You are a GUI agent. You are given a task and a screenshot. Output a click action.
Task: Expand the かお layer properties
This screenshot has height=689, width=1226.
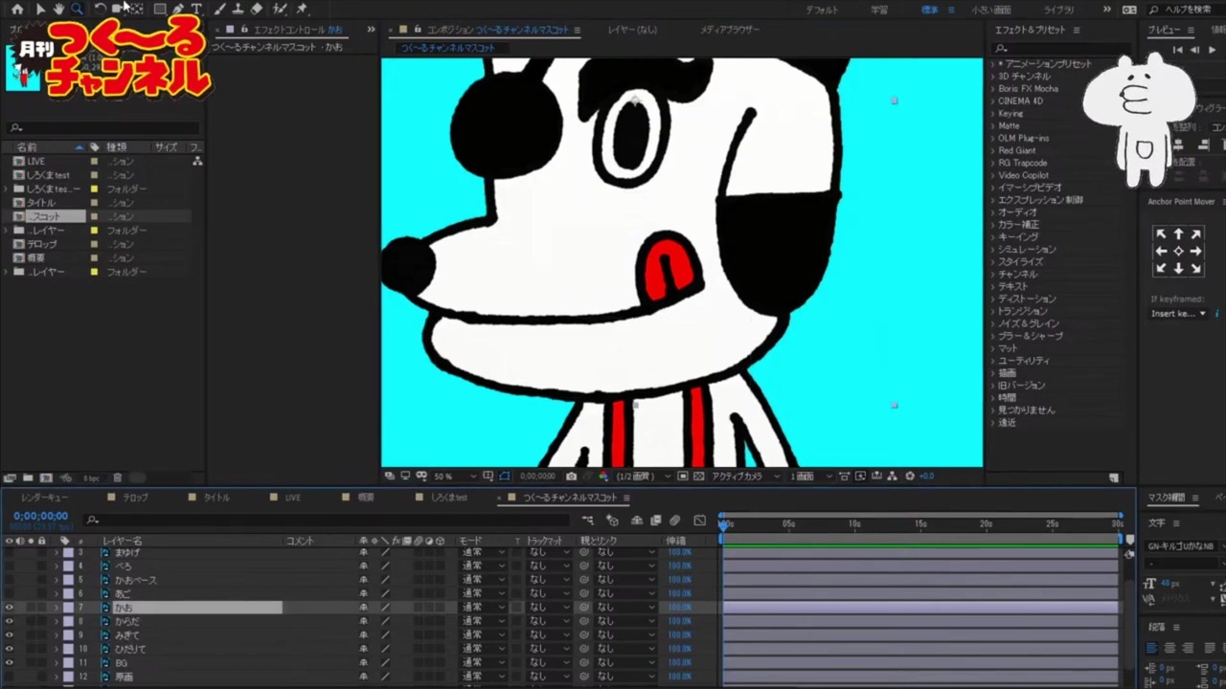click(56, 608)
